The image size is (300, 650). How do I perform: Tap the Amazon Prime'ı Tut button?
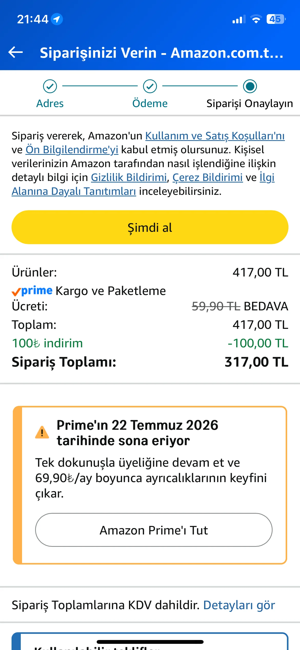click(x=154, y=530)
